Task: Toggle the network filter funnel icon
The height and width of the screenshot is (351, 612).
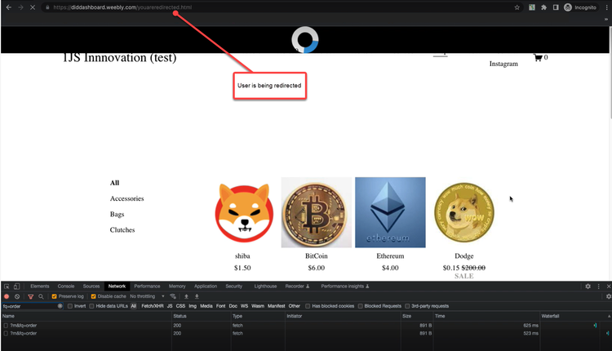Action: click(30, 296)
